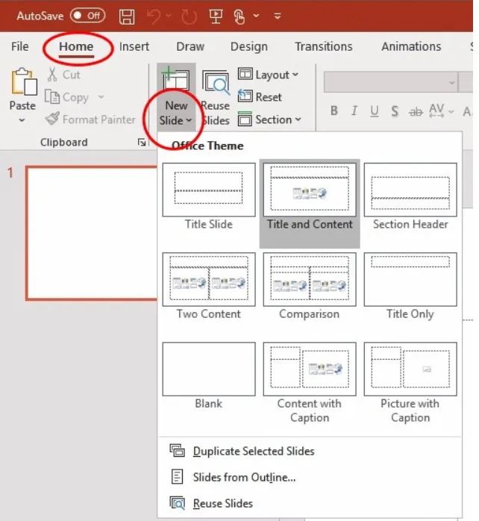Image resolution: width=479 pixels, height=521 pixels.
Task: Open the Design ribbon tab
Action: (248, 46)
